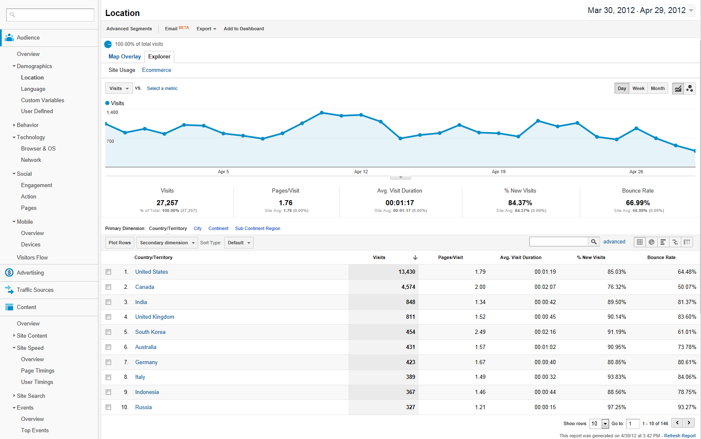Open the Indonesia country link
The height and width of the screenshot is (439, 701).
[147, 392]
